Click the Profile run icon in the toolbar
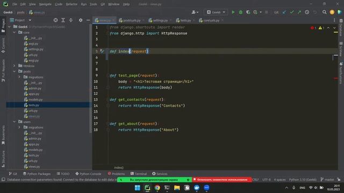Image resolution: width=344 pixels, height=193 pixels. point(255,12)
